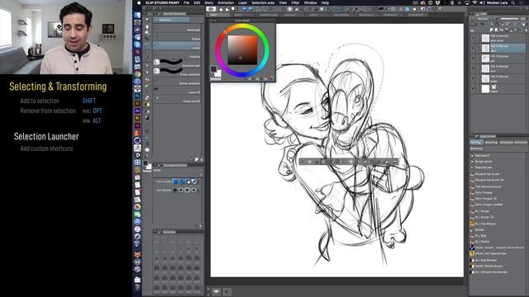Open Finder from the Dock
529x297 pixels.
click(137, 15)
